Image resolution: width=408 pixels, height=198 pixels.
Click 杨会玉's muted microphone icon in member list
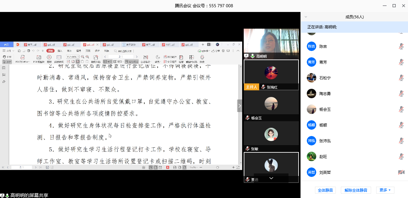401,109
